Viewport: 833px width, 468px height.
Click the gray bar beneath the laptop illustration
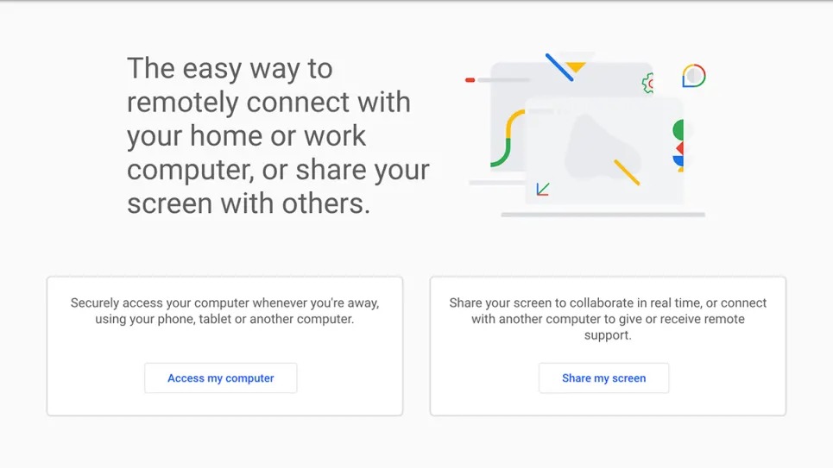[603, 215]
